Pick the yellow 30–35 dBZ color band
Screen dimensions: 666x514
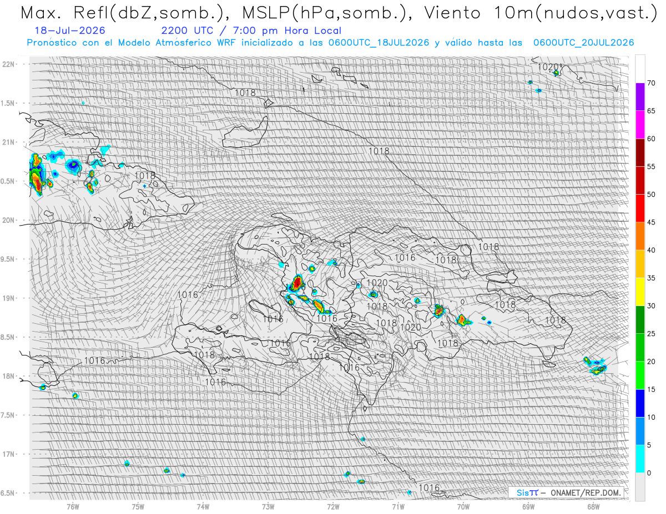click(640, 292)
